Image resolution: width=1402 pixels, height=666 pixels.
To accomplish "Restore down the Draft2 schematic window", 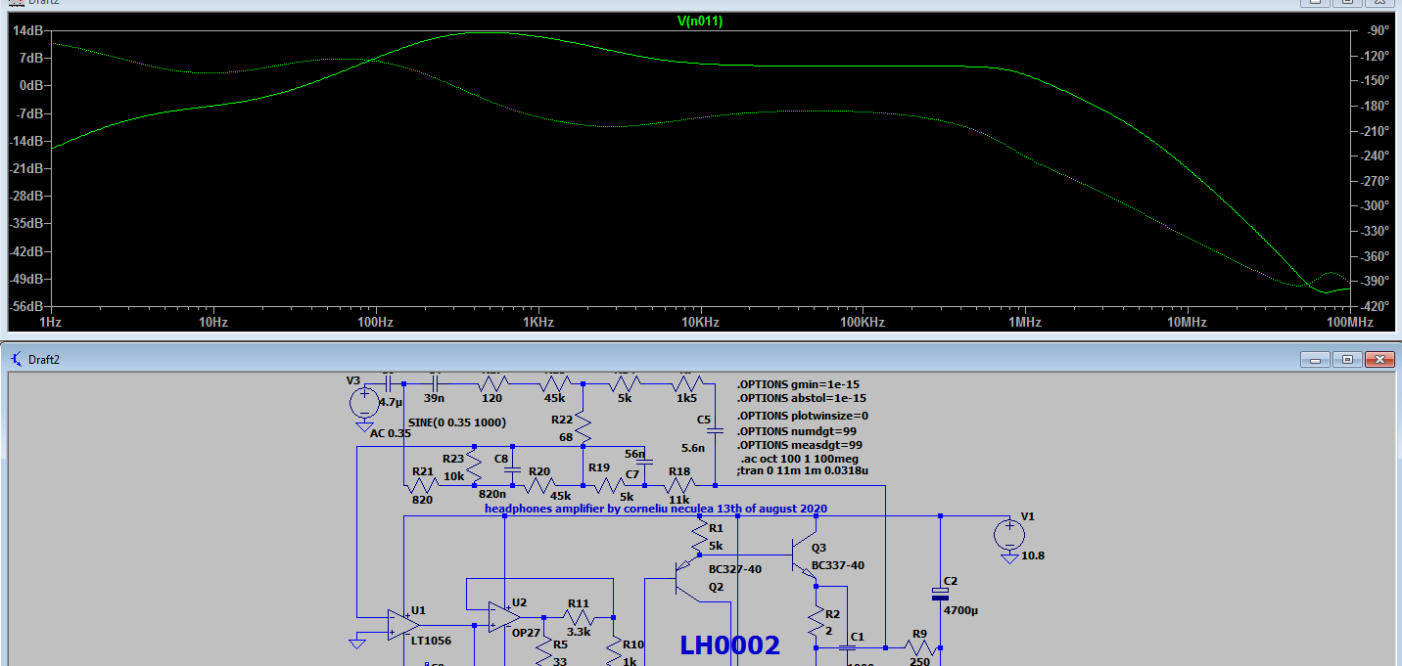I will (1347, 359).
